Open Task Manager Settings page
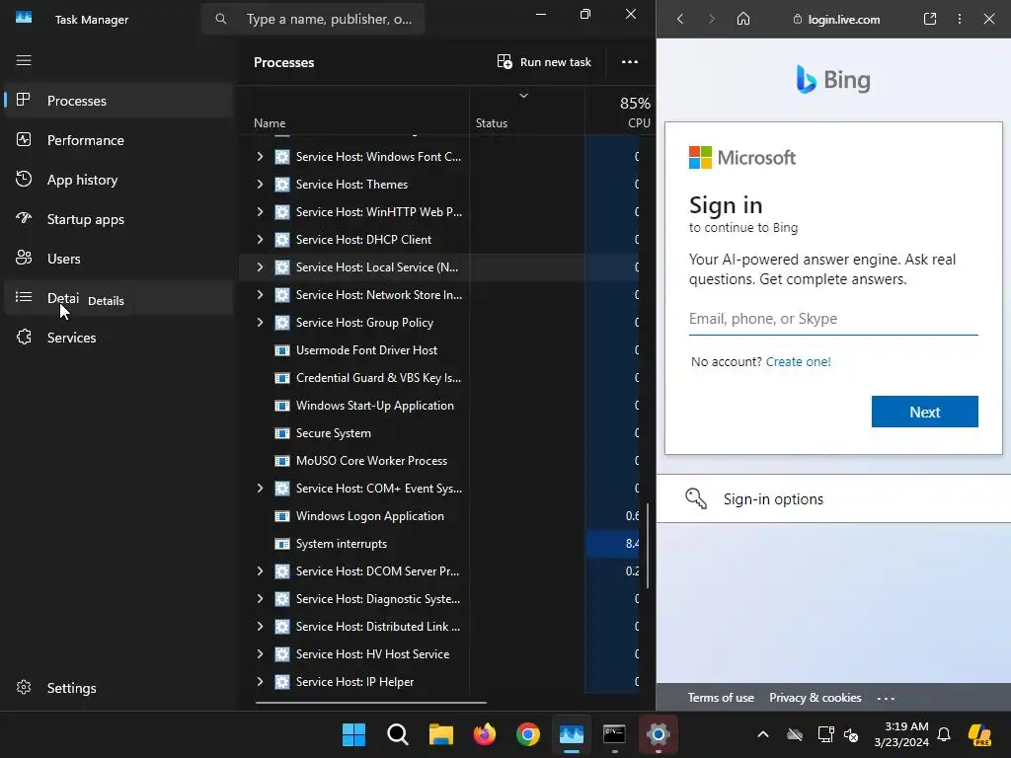The height and width of the screenshot is (758, 1011). [x=118, y=688]
